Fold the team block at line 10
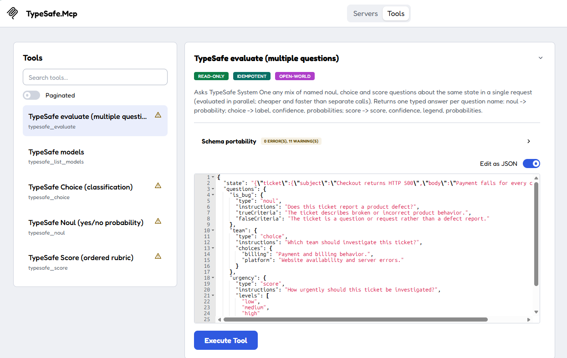The width and height of the screenshot is (567, 358). coord(213,230)
